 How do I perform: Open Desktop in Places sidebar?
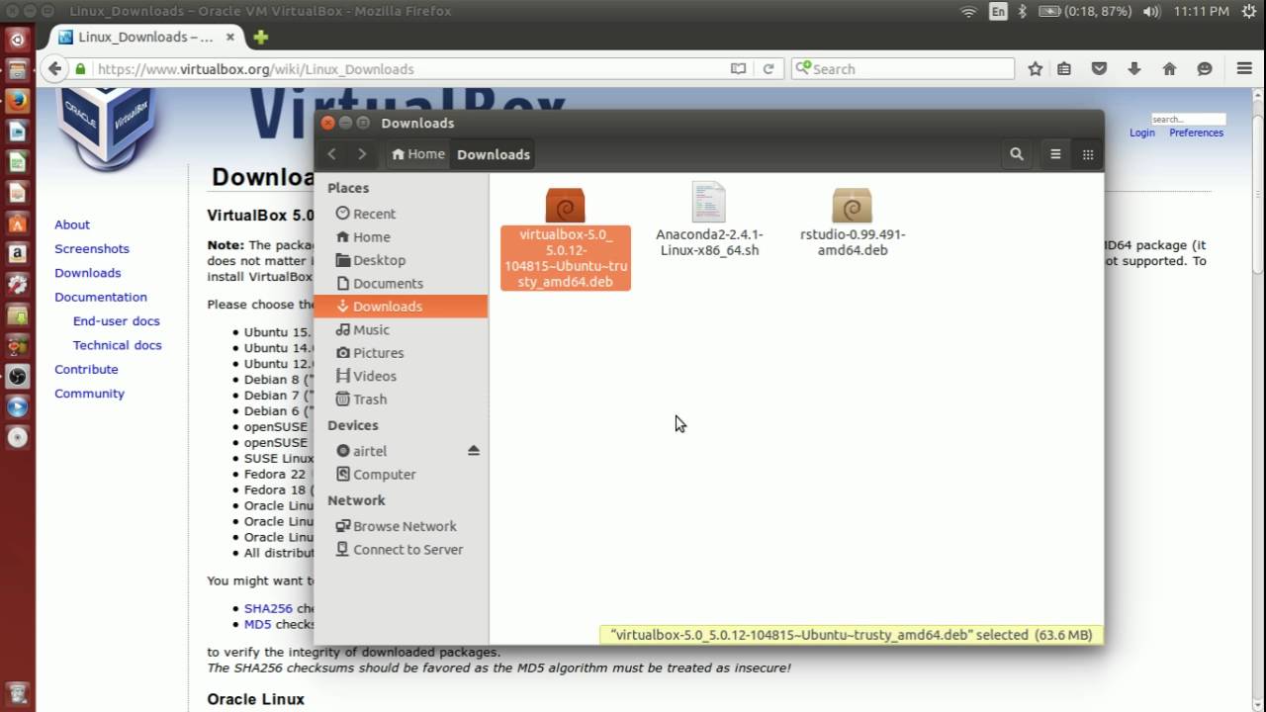click(401, 260)
